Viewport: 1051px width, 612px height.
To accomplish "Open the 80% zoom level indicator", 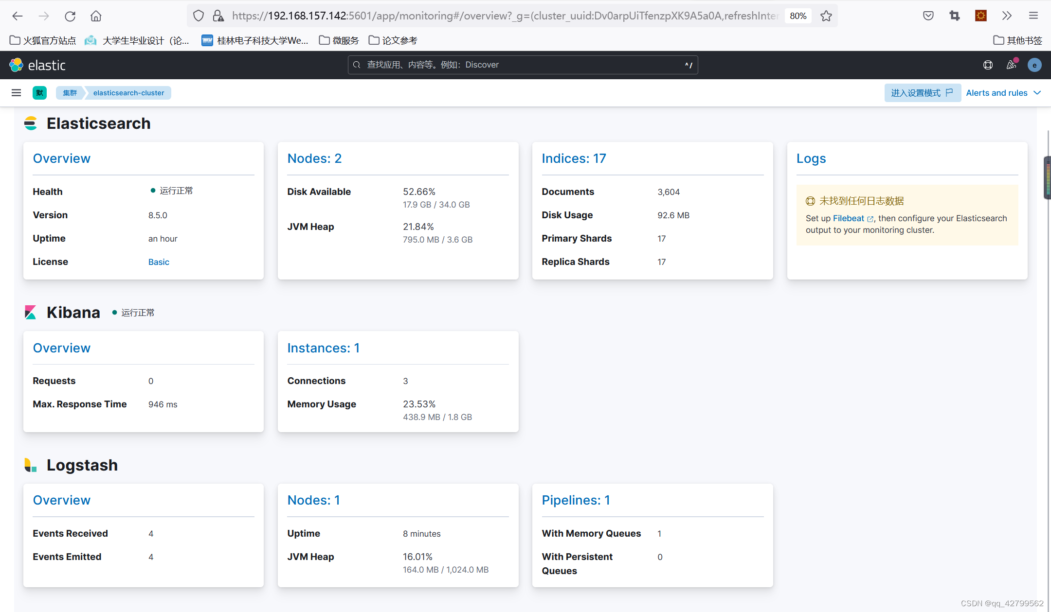I will [x=798, y=16].
